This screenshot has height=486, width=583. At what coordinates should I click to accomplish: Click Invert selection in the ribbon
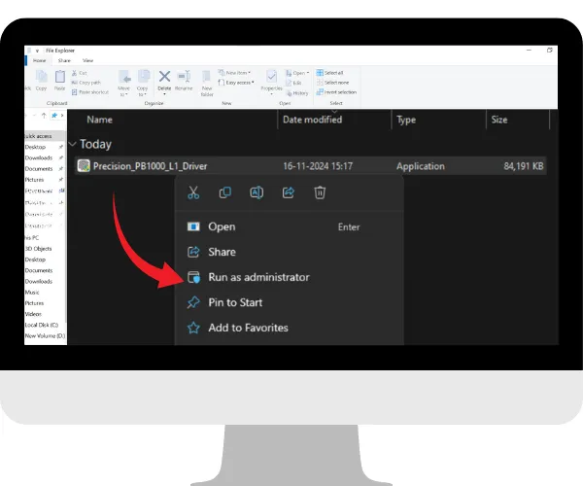tap(336, 92)
